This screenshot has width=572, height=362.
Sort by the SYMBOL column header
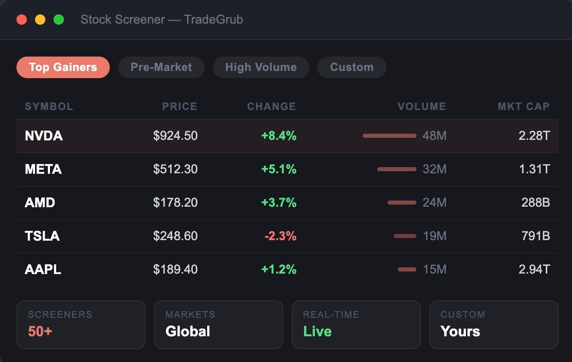[x=49, y=106]
